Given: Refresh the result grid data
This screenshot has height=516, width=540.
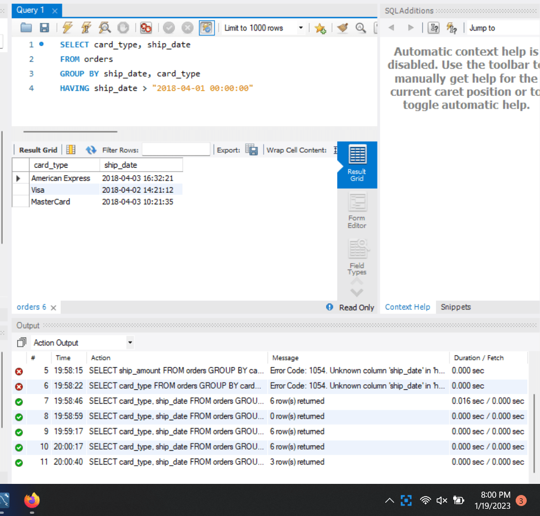Looking at the screenshot, I should coord(91,150).
